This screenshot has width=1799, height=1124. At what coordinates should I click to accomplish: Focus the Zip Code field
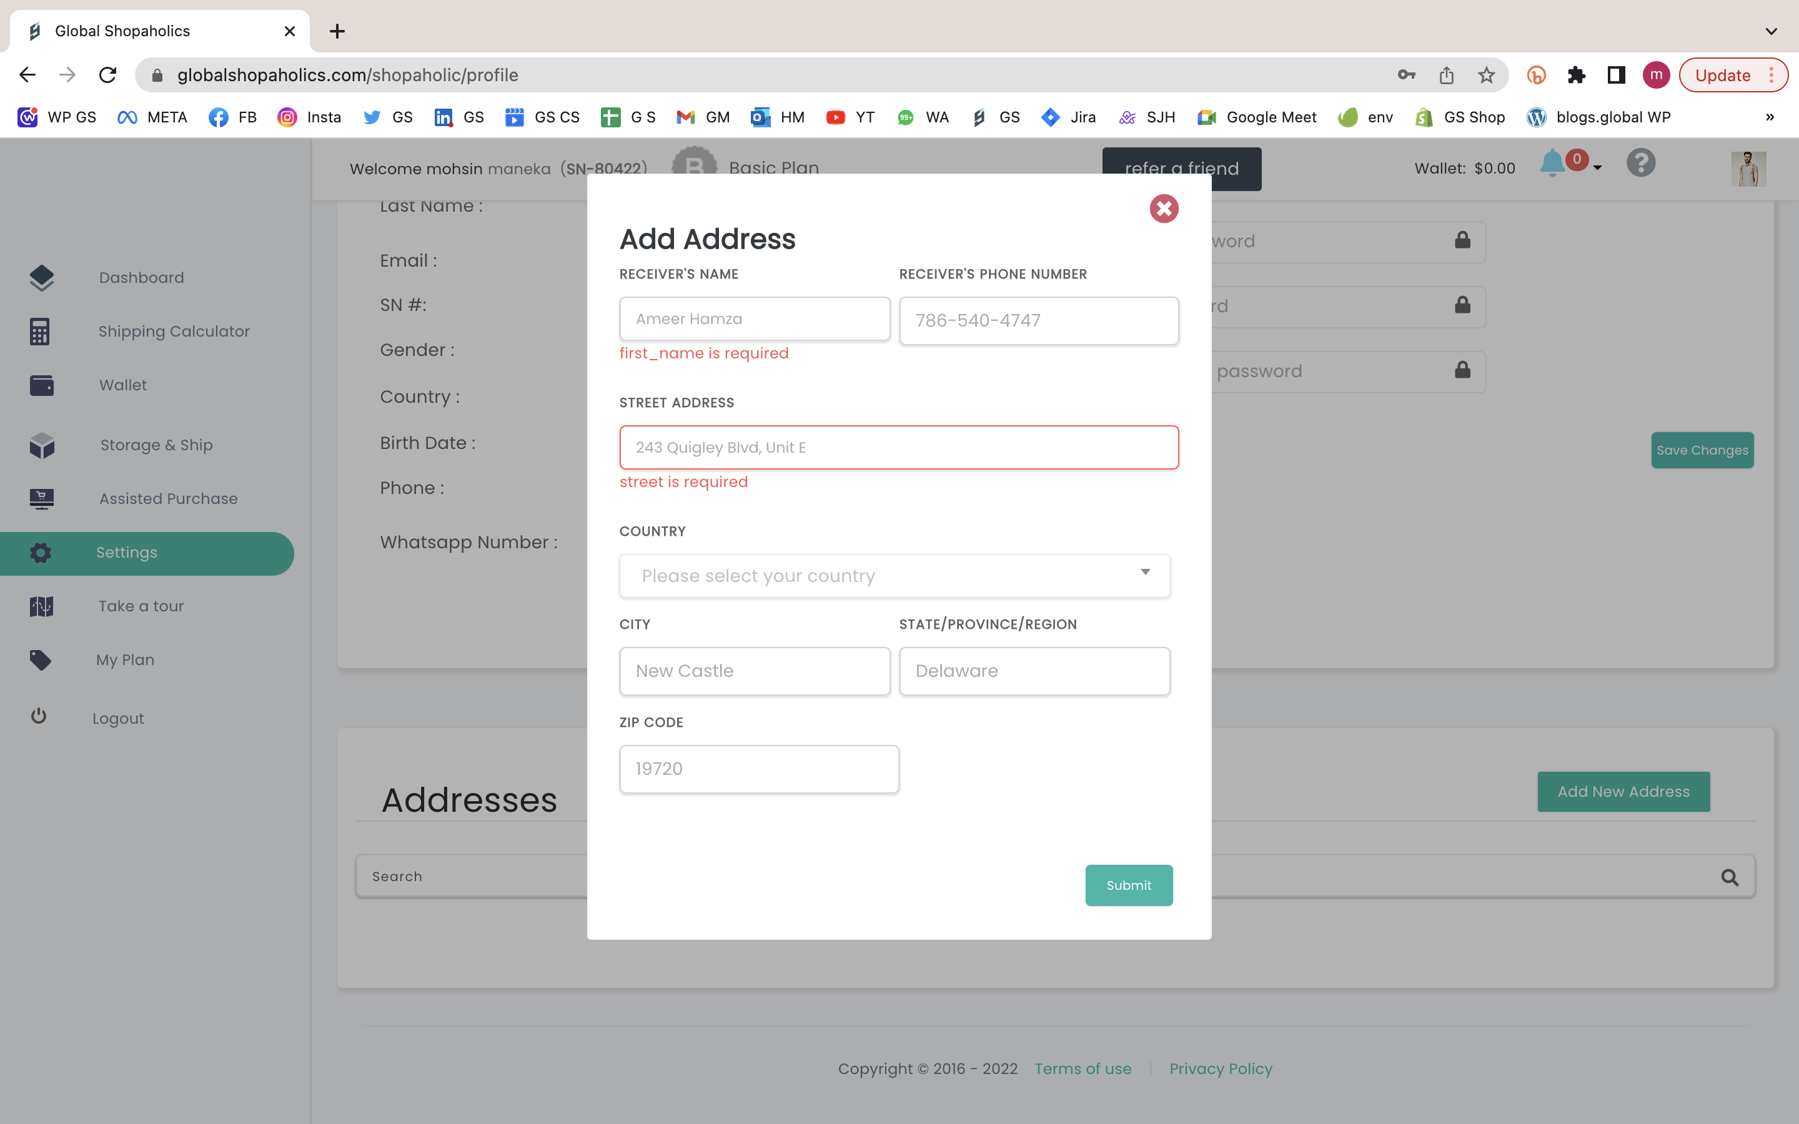click(758, 769)
